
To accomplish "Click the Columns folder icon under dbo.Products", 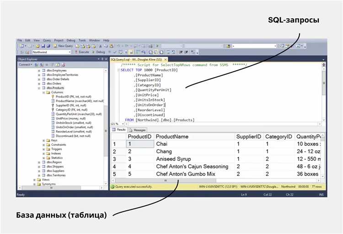I will tap(48, 92).
